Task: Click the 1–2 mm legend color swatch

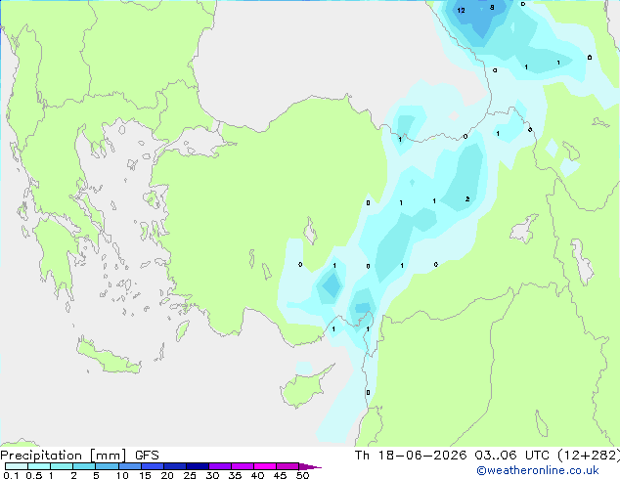Action: tap(62, 466)
